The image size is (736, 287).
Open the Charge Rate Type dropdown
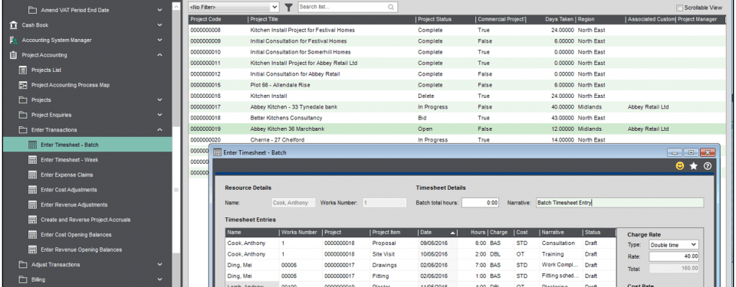tap(674, 245)
